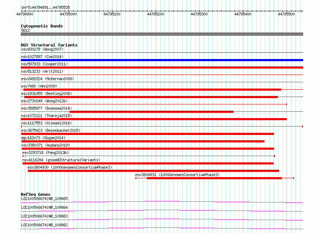Select variant esv1931459 (Bentley2008) label
313x233 pixels.
point(46,93)
